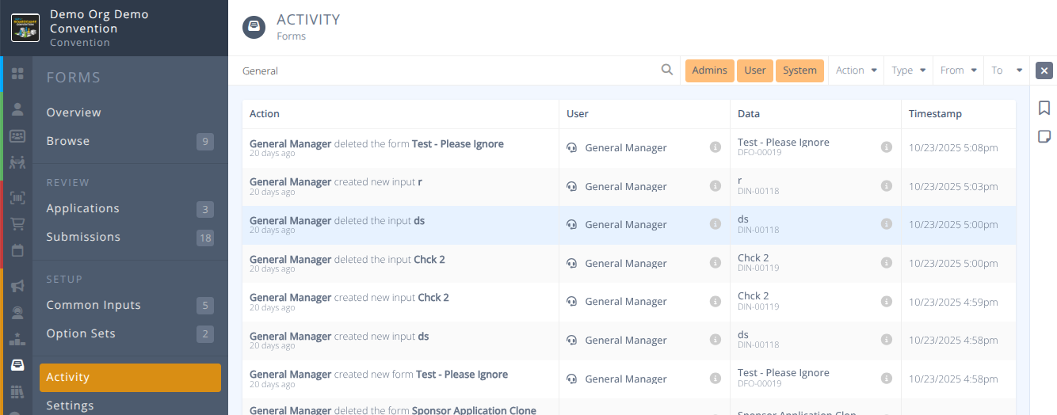Click the magnifying glass search icon
1057x415 pixels.
[667, 70]
